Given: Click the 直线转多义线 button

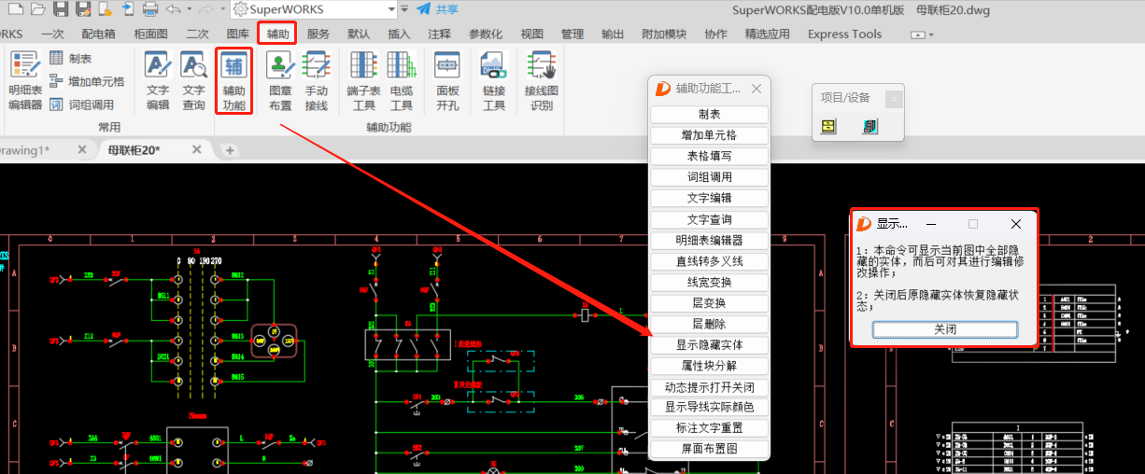Looking at the screenshot, I should click(x=709, y=261).
